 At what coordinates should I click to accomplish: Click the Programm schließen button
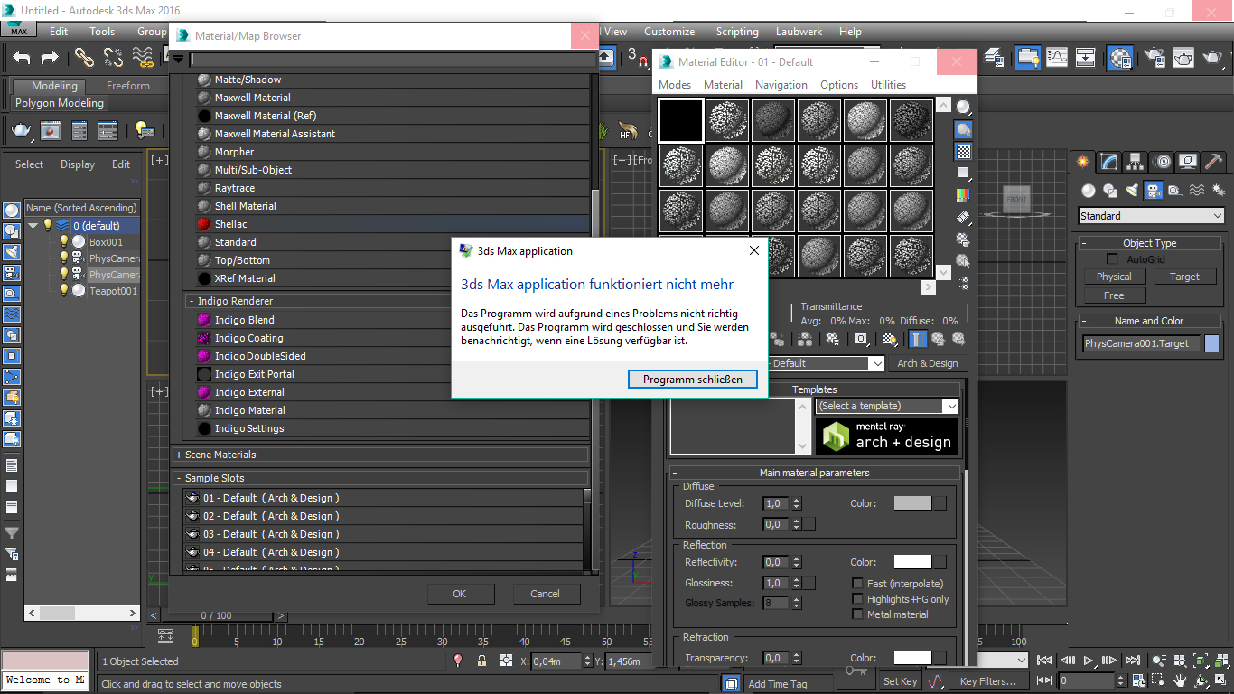click(x=692, y=380)
